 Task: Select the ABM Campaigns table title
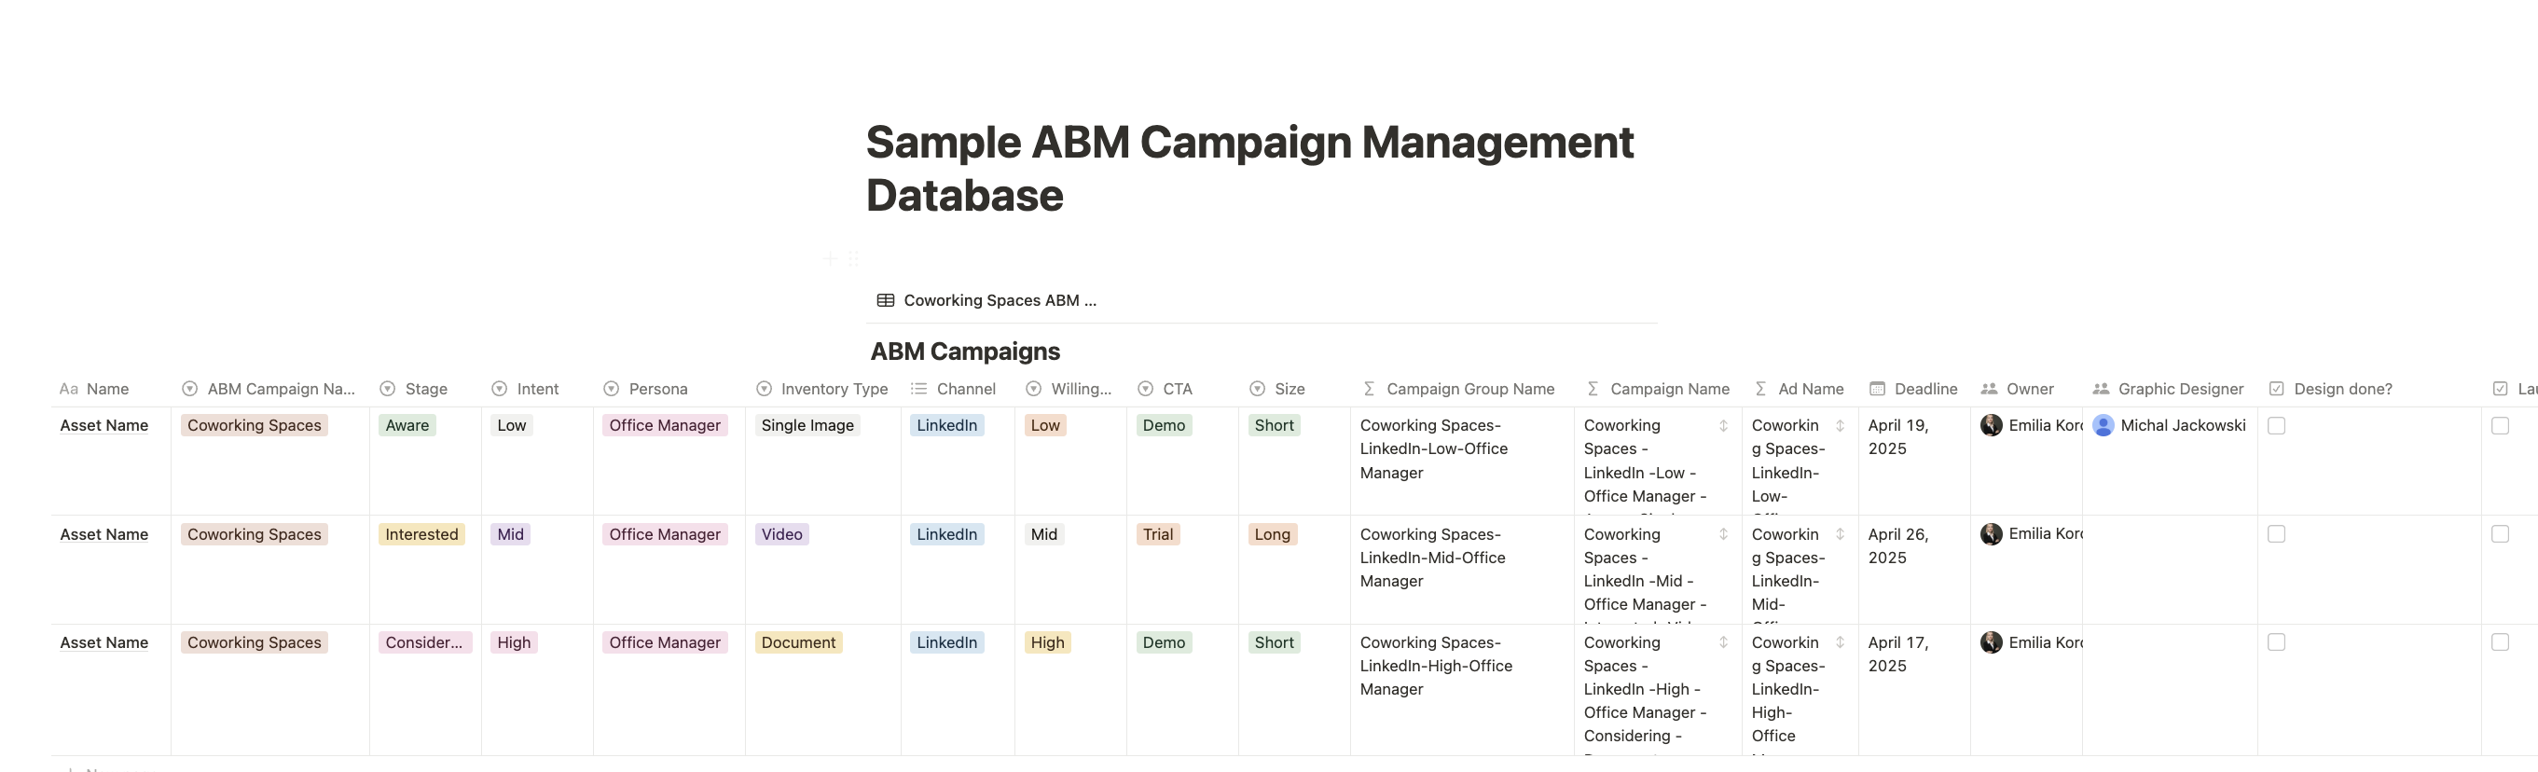point(964,351)
